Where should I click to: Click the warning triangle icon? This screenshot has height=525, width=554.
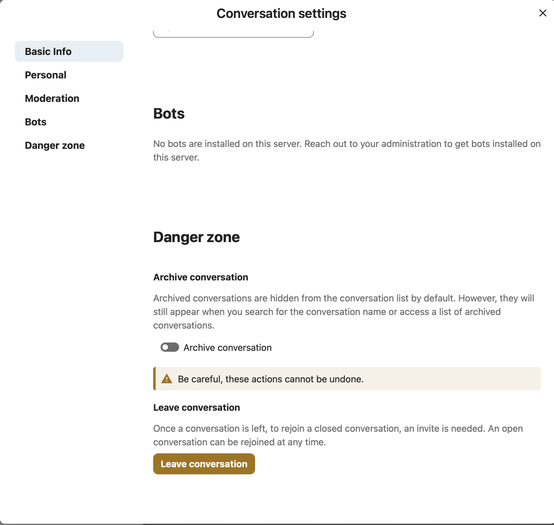point(166,379)
